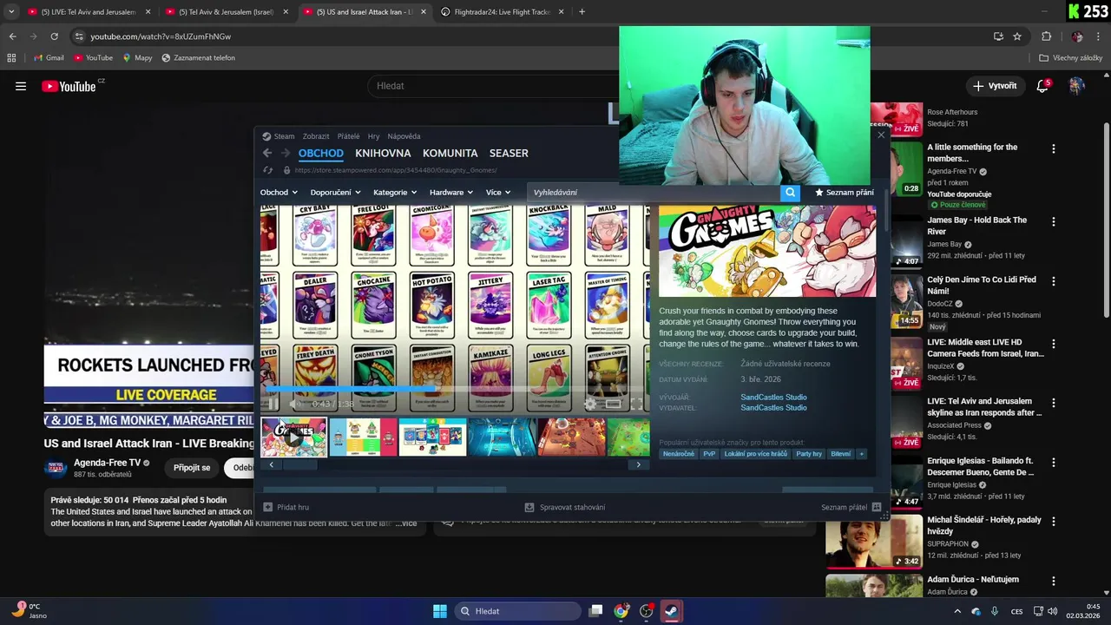Switch to the KOMUNITA tab
The width and height of the screenshot is (1111, 625).
[x=450, y=153]
